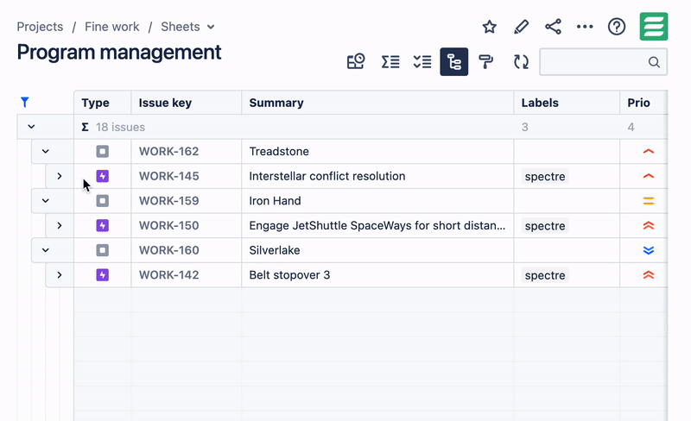Collapse the WORK-160 Silverlake row
Screen dimensions: 691x421
[x=46, y=250]
